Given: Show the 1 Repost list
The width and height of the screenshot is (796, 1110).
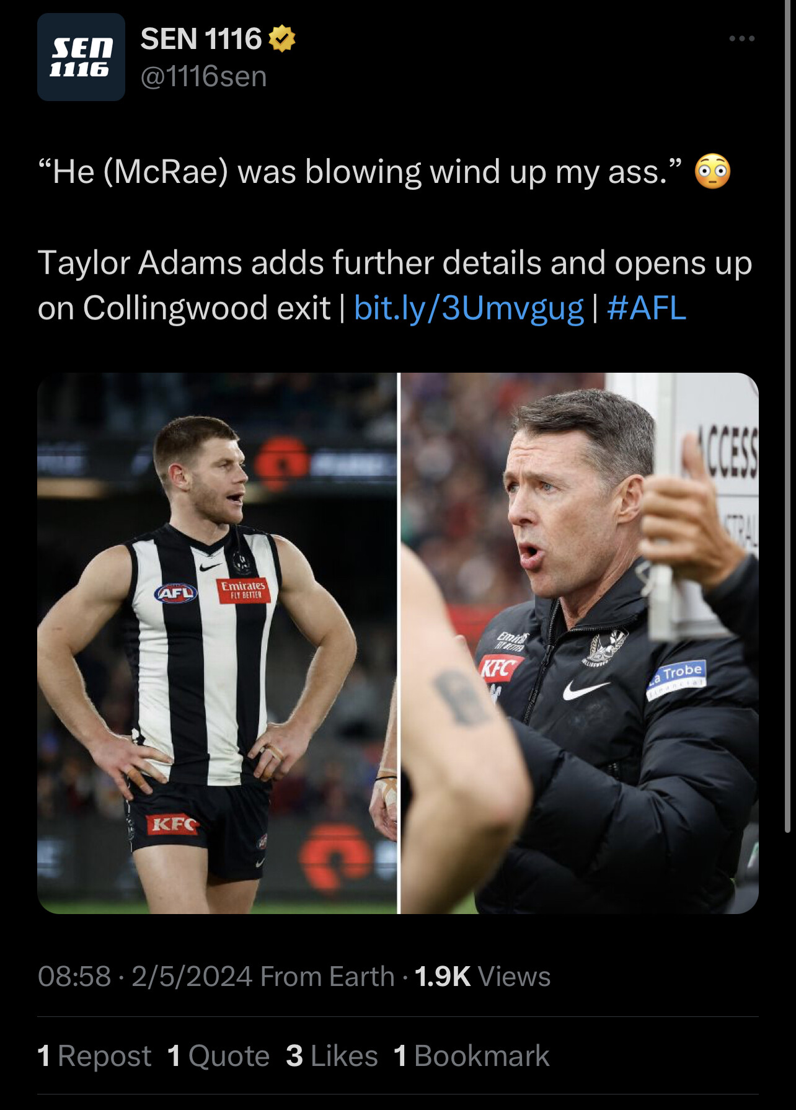Looking at the screenshot, I should (x=94, y=1056).
